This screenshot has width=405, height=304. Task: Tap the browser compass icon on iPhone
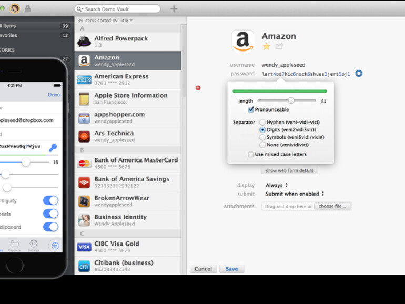point(55,246)
